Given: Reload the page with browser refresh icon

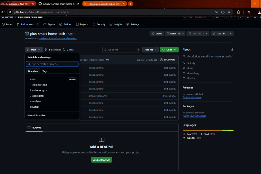Looking at the screenshot, I should point(2,12).
